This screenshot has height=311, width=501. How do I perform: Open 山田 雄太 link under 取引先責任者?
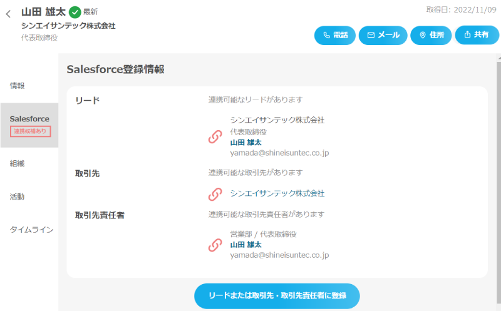245,245
